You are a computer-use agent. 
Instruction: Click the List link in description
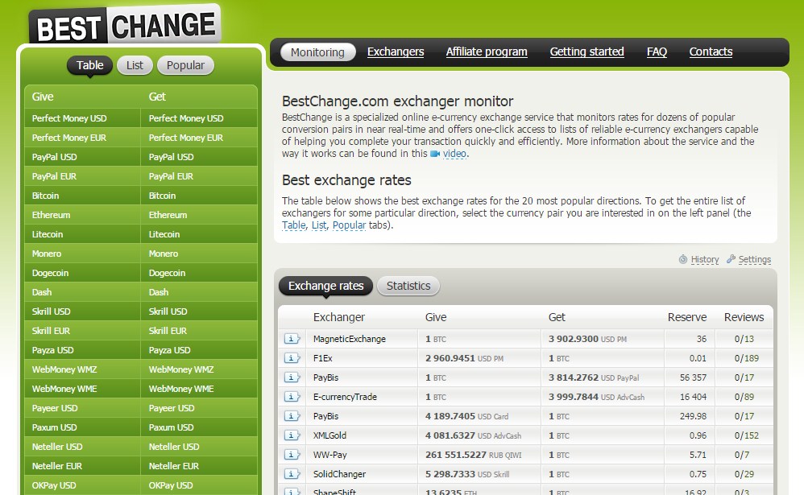click(x=319, y=225)
